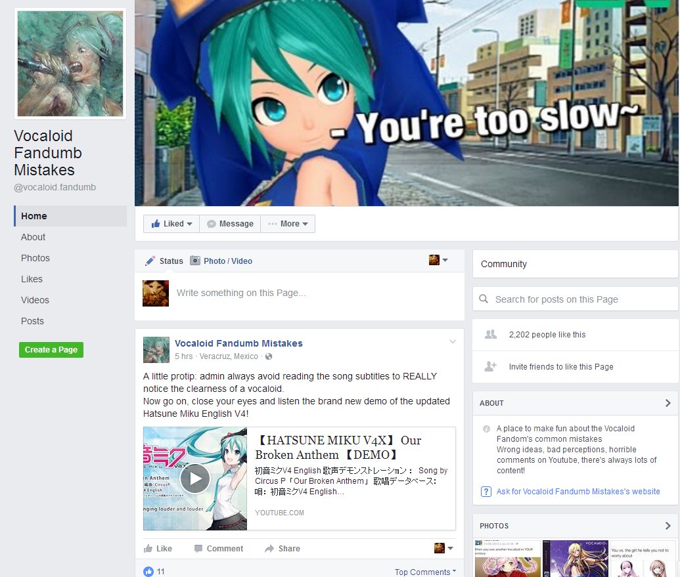Click the Veracruz, Mexico location link

pos(229,356)
